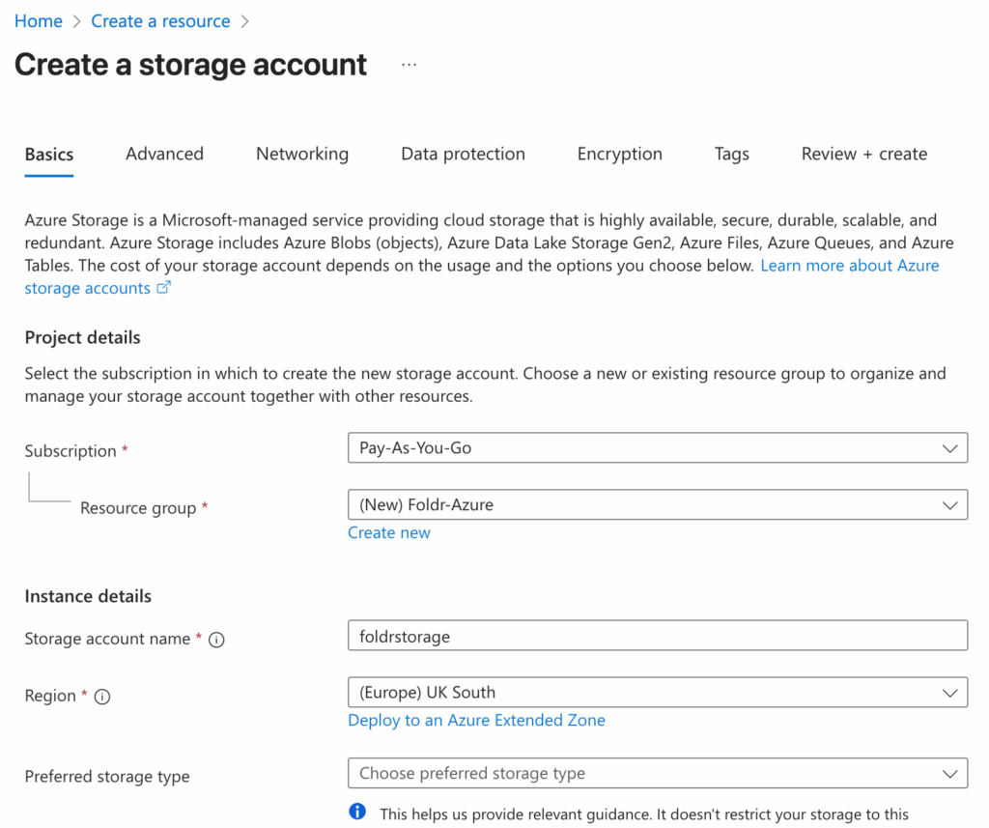The image size is (989, 828).
Task: Open Learn more about Azure storage accounts link
Action: click(849, 266)
